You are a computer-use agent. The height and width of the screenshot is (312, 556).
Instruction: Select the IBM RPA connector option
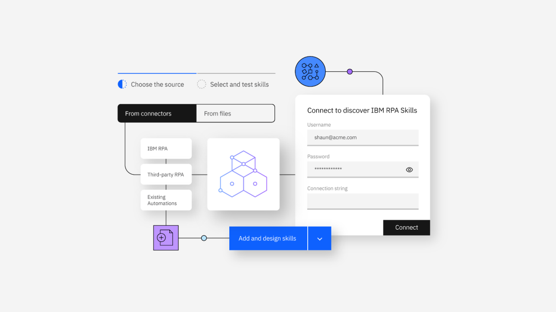click(x=166, y=148)
